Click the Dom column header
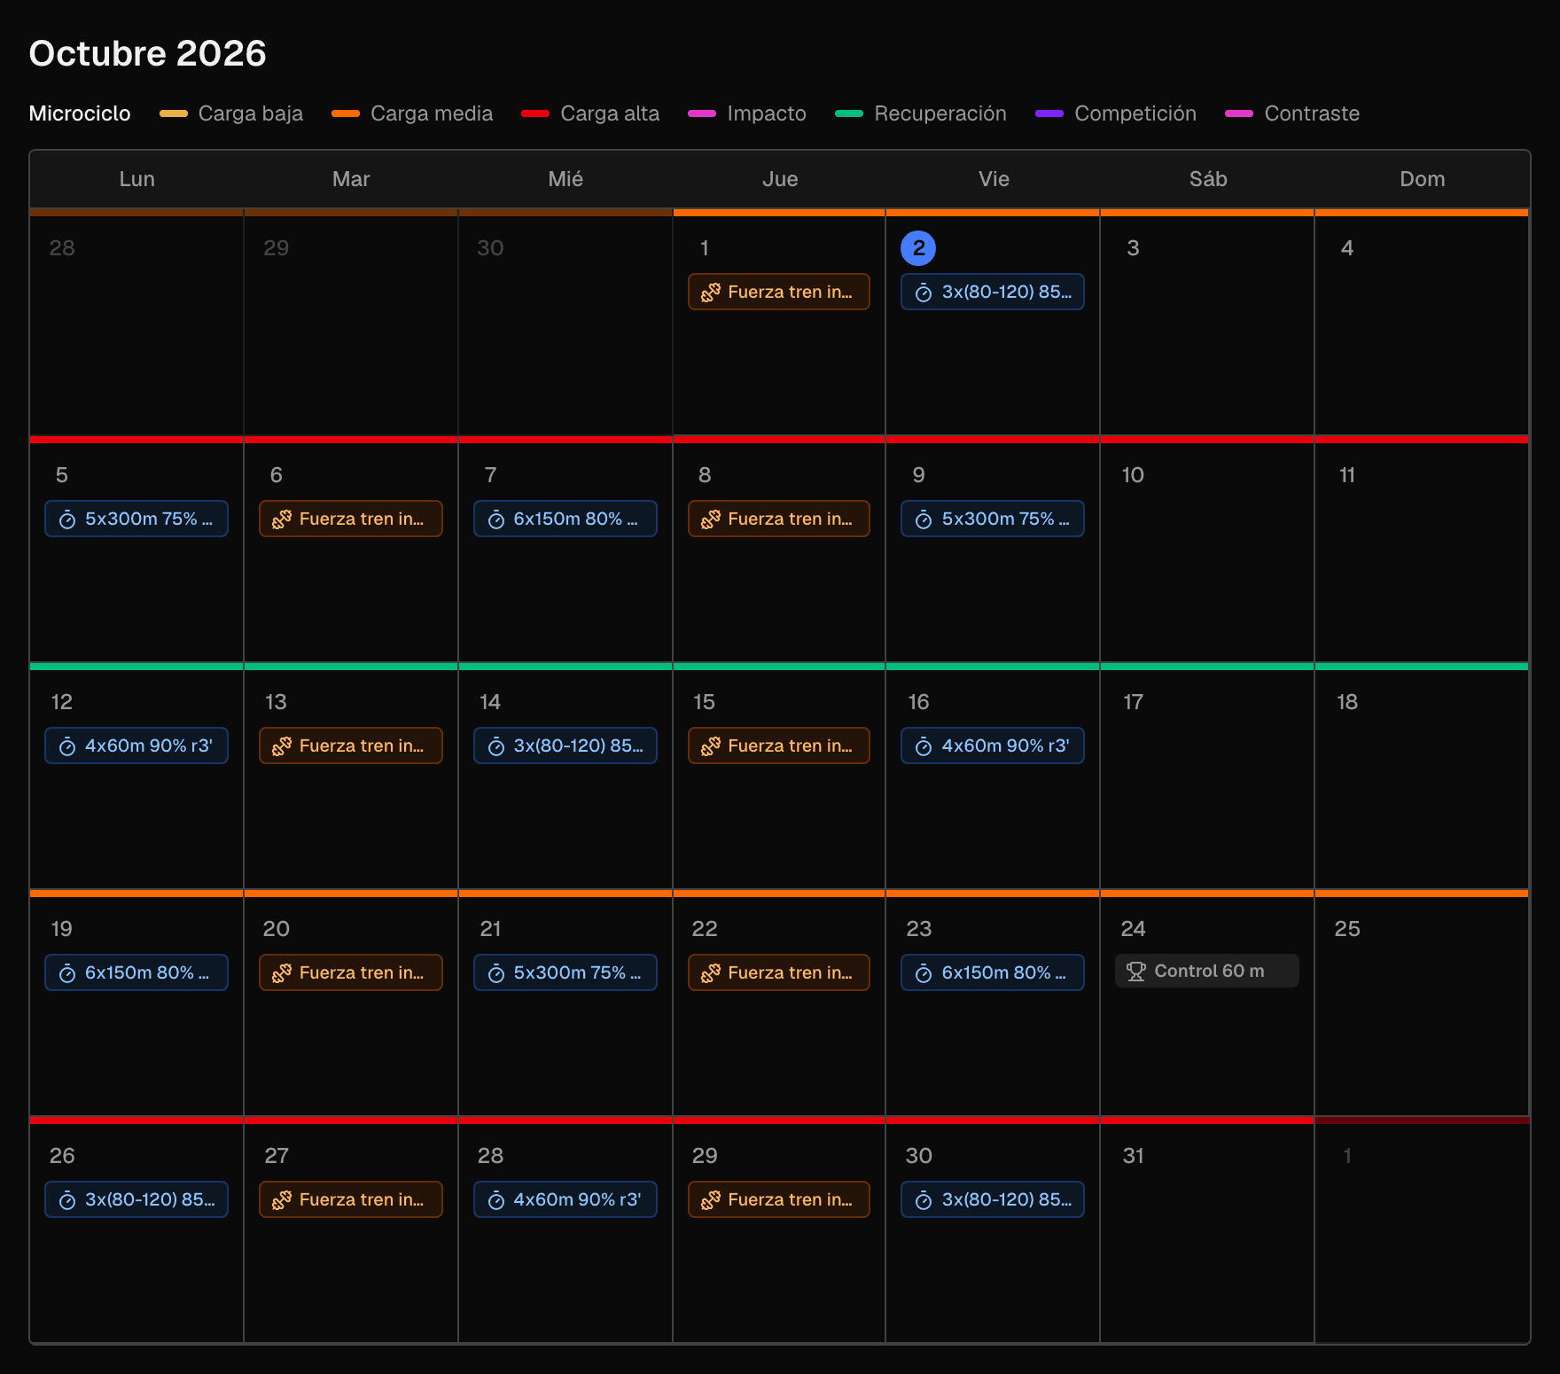Viewport: 1560px width, 1374px height. tap(1423, 179)
